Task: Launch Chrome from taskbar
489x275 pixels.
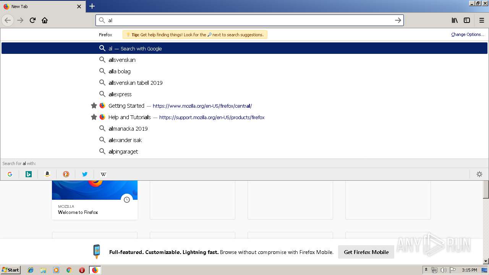Action: [69, 270]
